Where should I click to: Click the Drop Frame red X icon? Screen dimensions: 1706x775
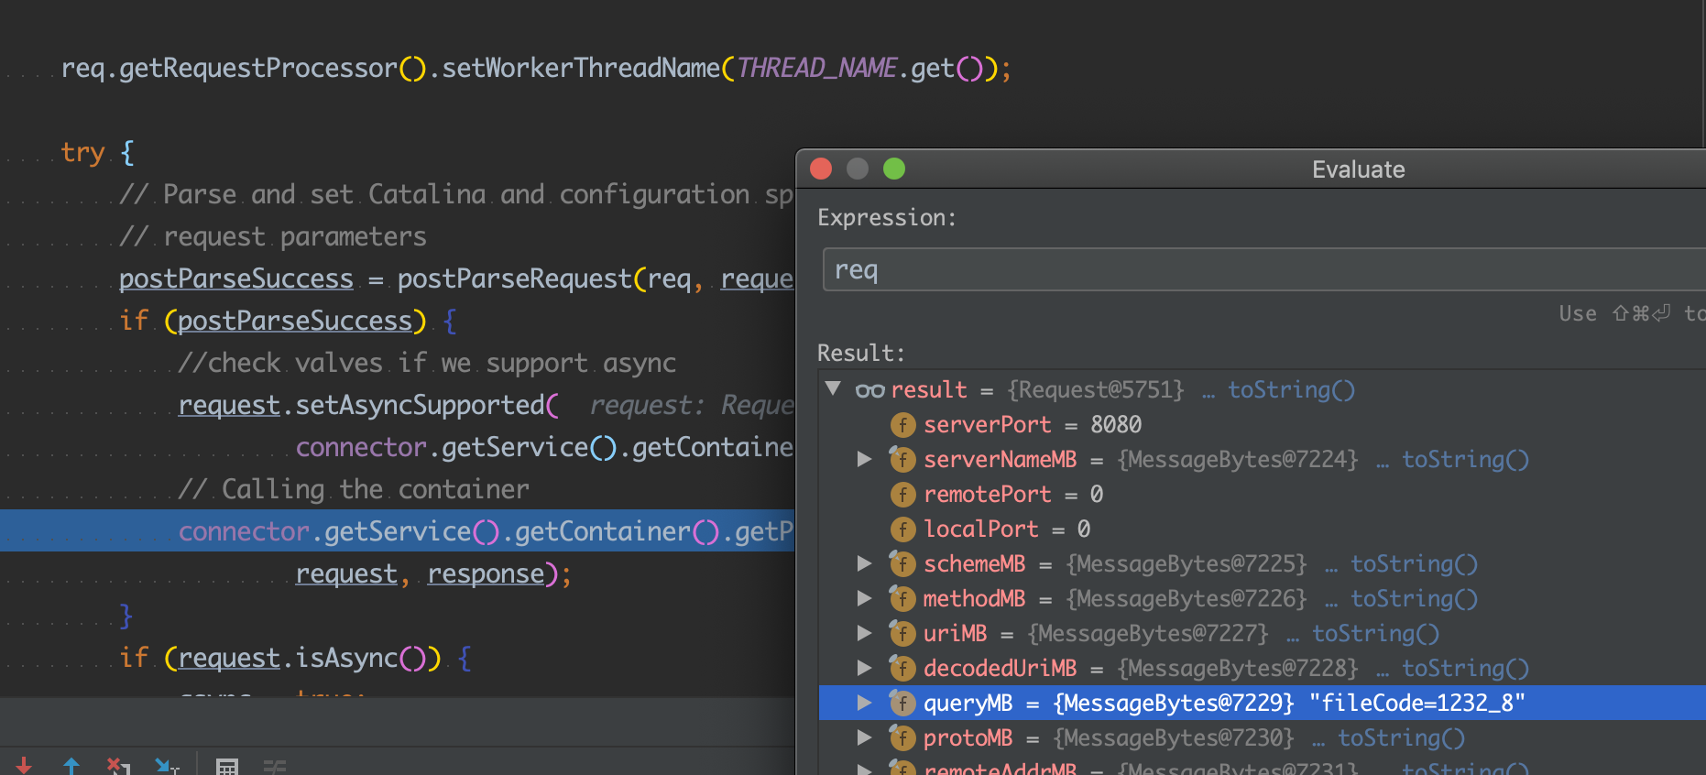click(118, 766)
